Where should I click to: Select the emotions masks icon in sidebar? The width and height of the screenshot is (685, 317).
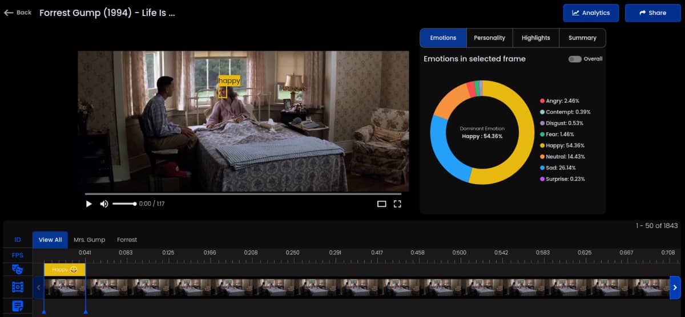tap(17, 270)
